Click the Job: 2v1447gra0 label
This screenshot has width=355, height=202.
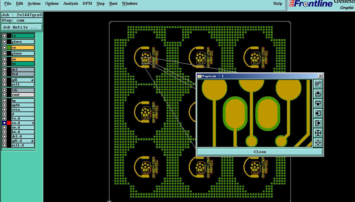(x=22, y=15)
